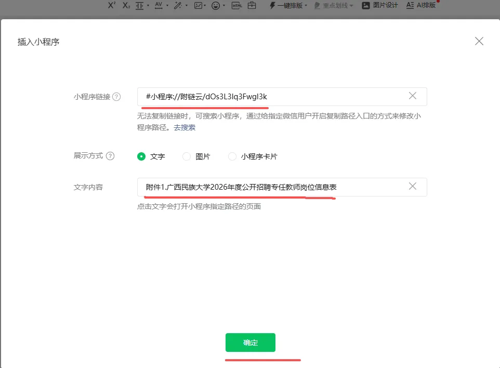Apply superscript formatting in the editor toolbar
This screenshot has width=500, height=368.
pyautogui.click(x=112, y=5)
